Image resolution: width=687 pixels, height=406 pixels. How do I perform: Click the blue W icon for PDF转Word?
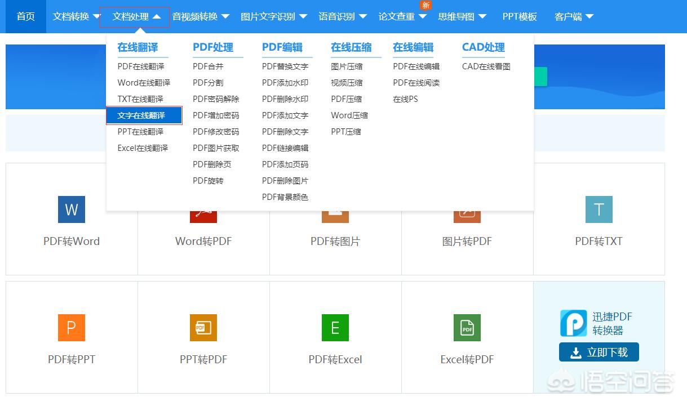72,209
